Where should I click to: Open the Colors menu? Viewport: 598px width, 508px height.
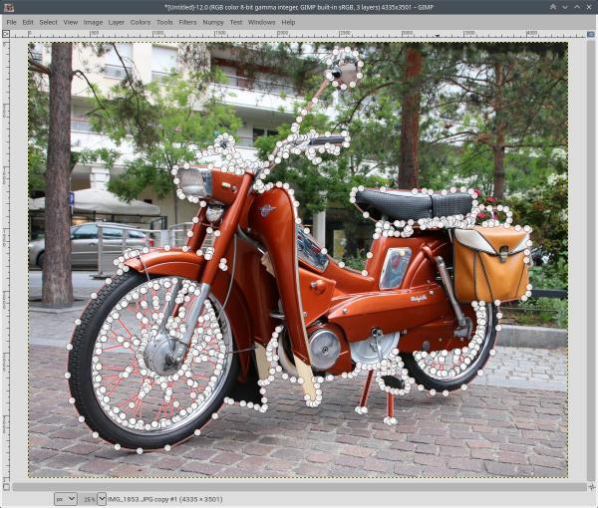(x=141, y=22)
